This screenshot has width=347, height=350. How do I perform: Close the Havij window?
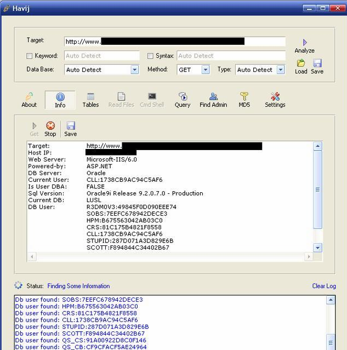click(x=338, y=8)
